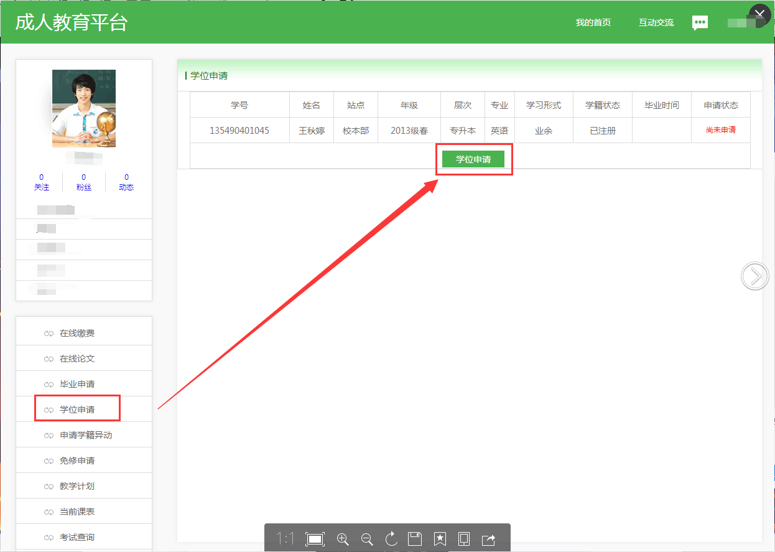
Task: Click the send to device tablet icon
Action: tap(464, 539)
